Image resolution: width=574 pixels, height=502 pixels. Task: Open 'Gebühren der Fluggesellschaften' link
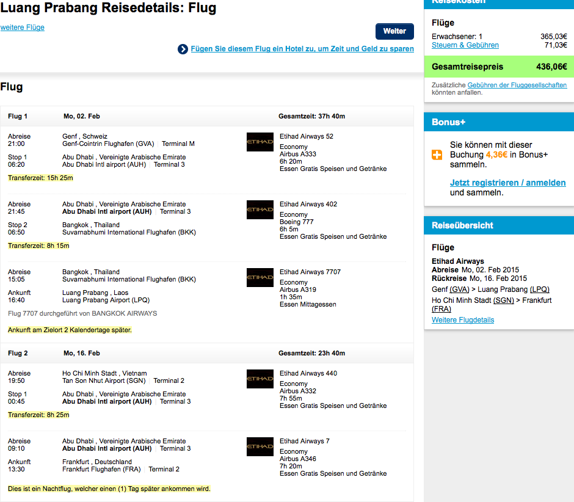click(x=517, y=85)
